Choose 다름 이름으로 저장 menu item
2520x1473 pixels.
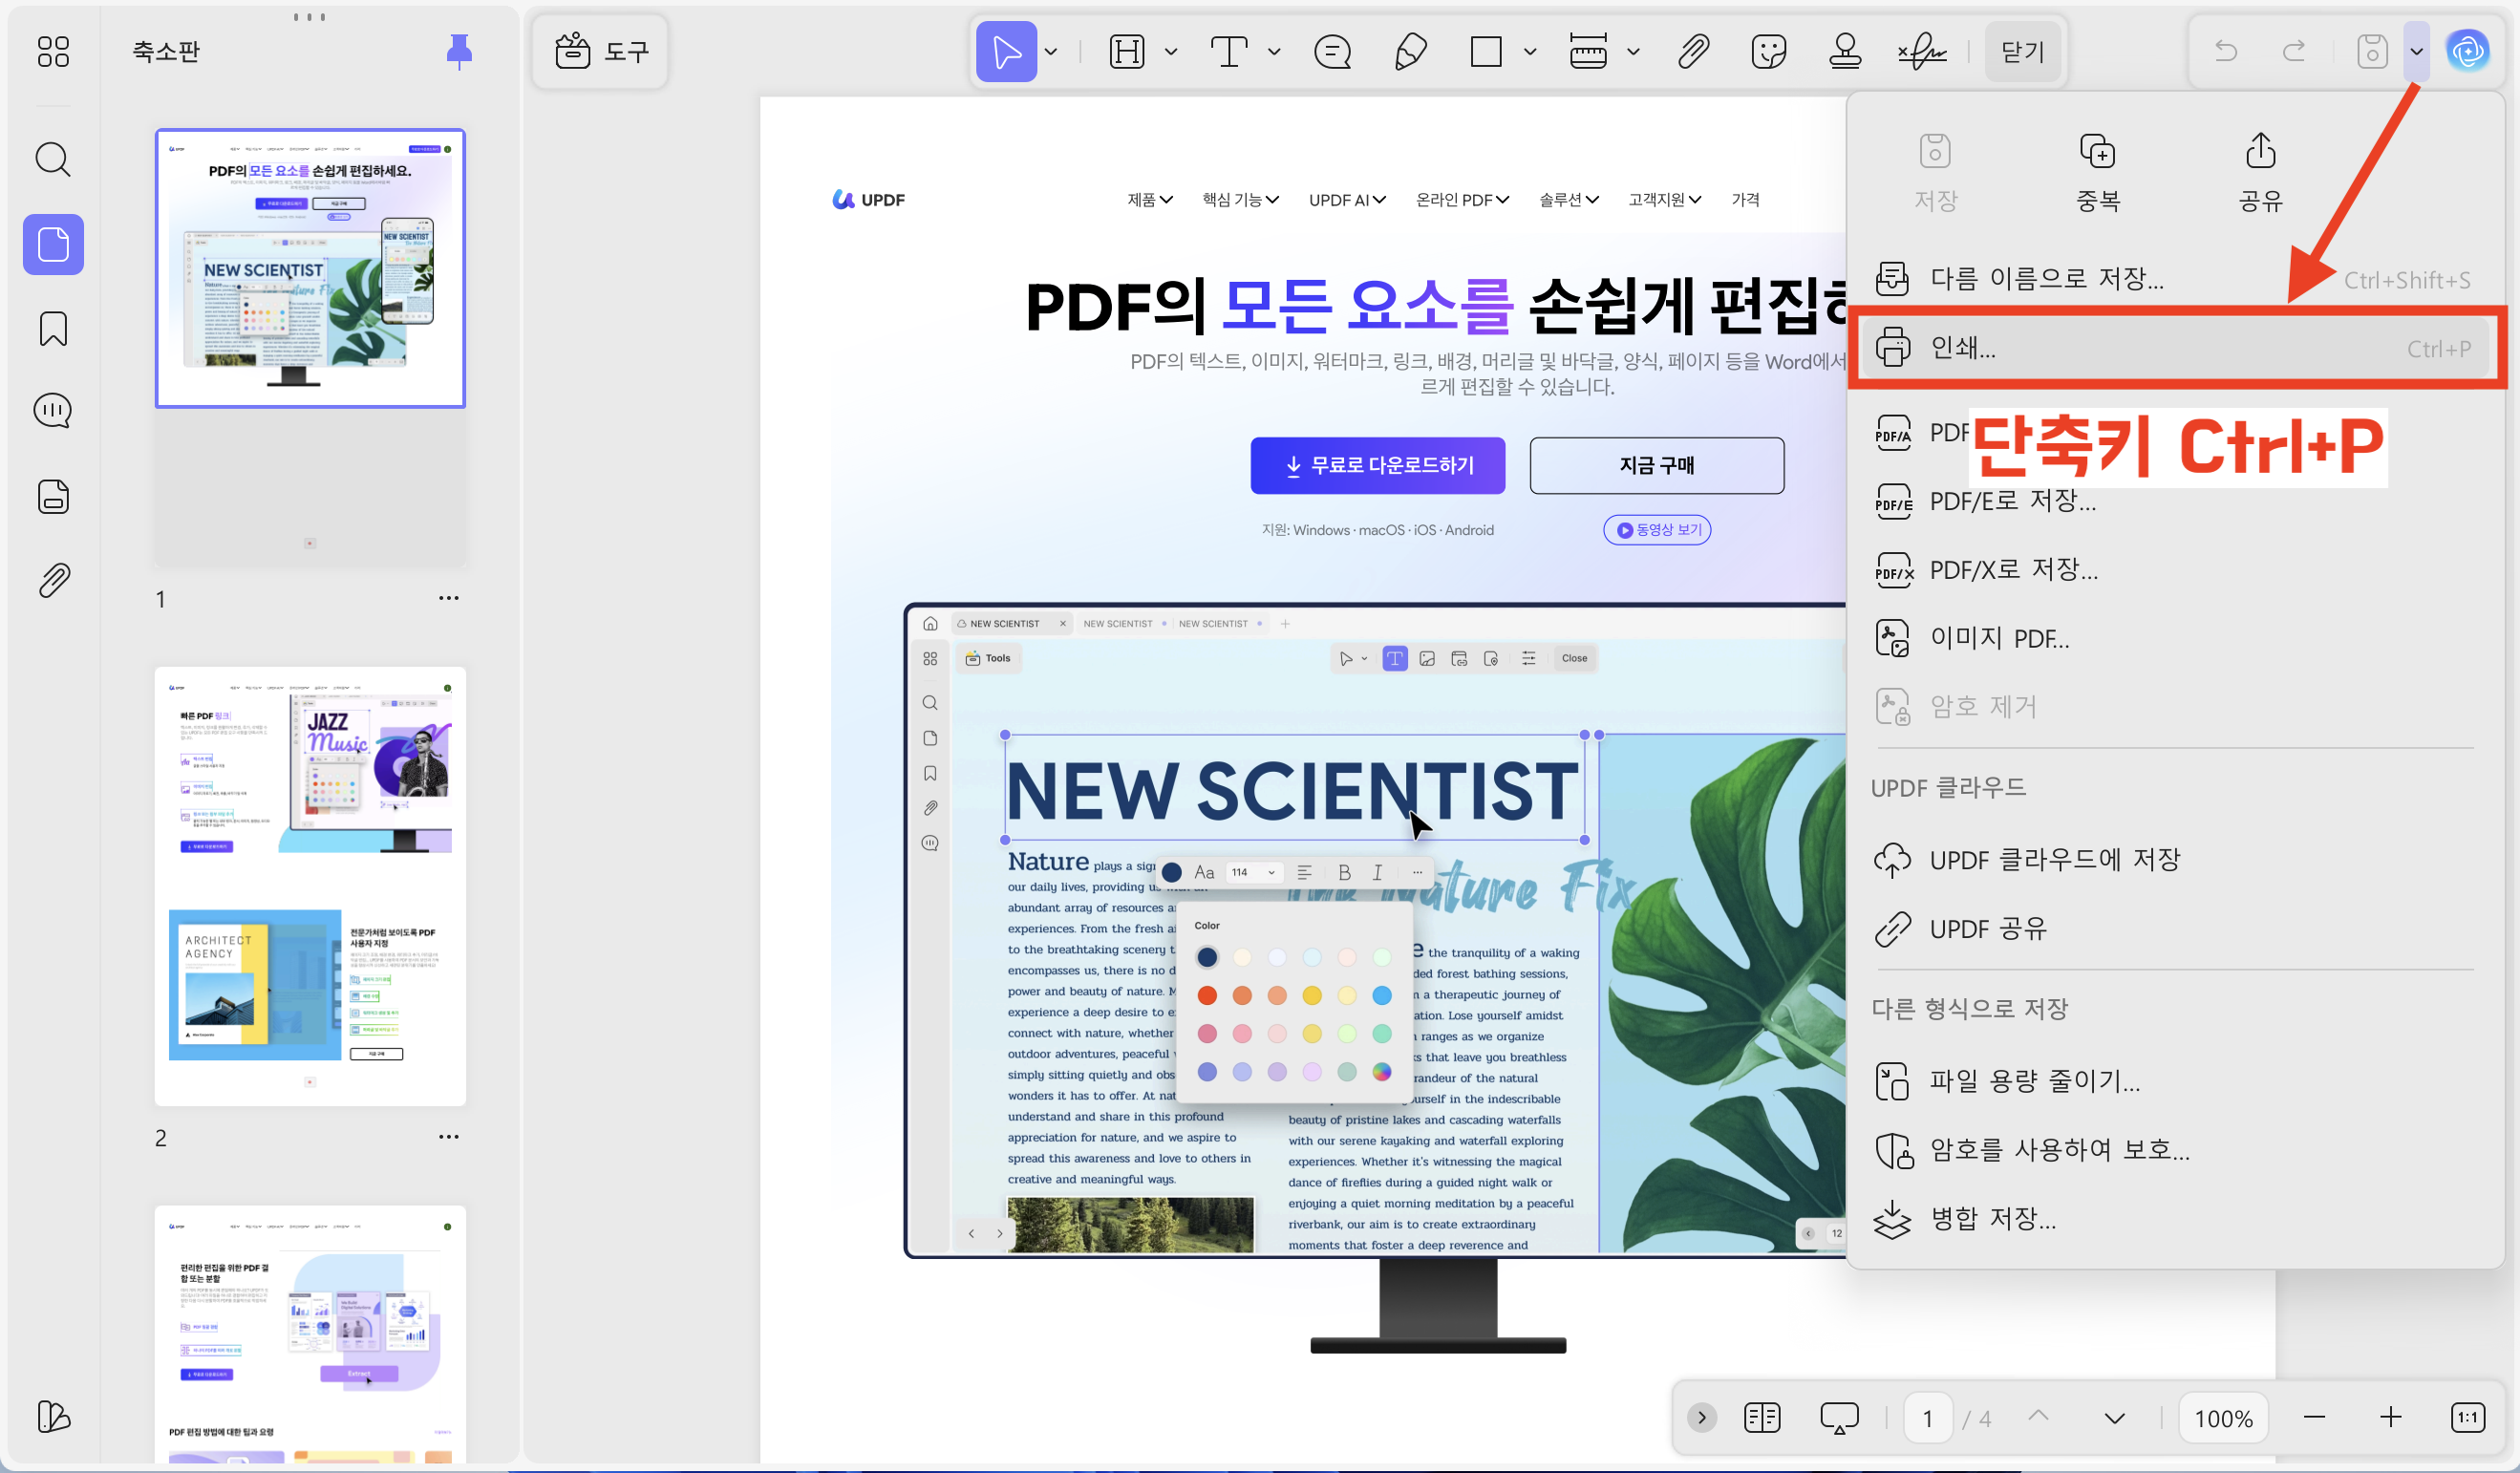click(2176, 278)
